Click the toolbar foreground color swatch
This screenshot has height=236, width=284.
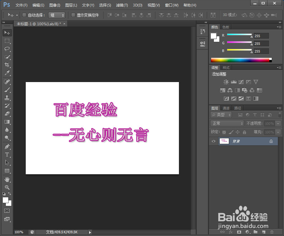pyautogui.click(x=6, y=200)
